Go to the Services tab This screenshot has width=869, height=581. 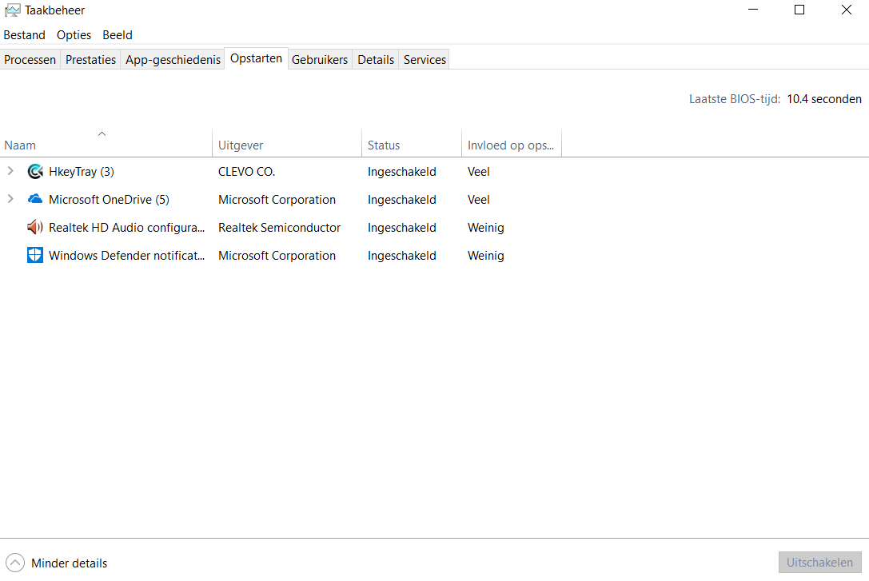tap(425, 60)
